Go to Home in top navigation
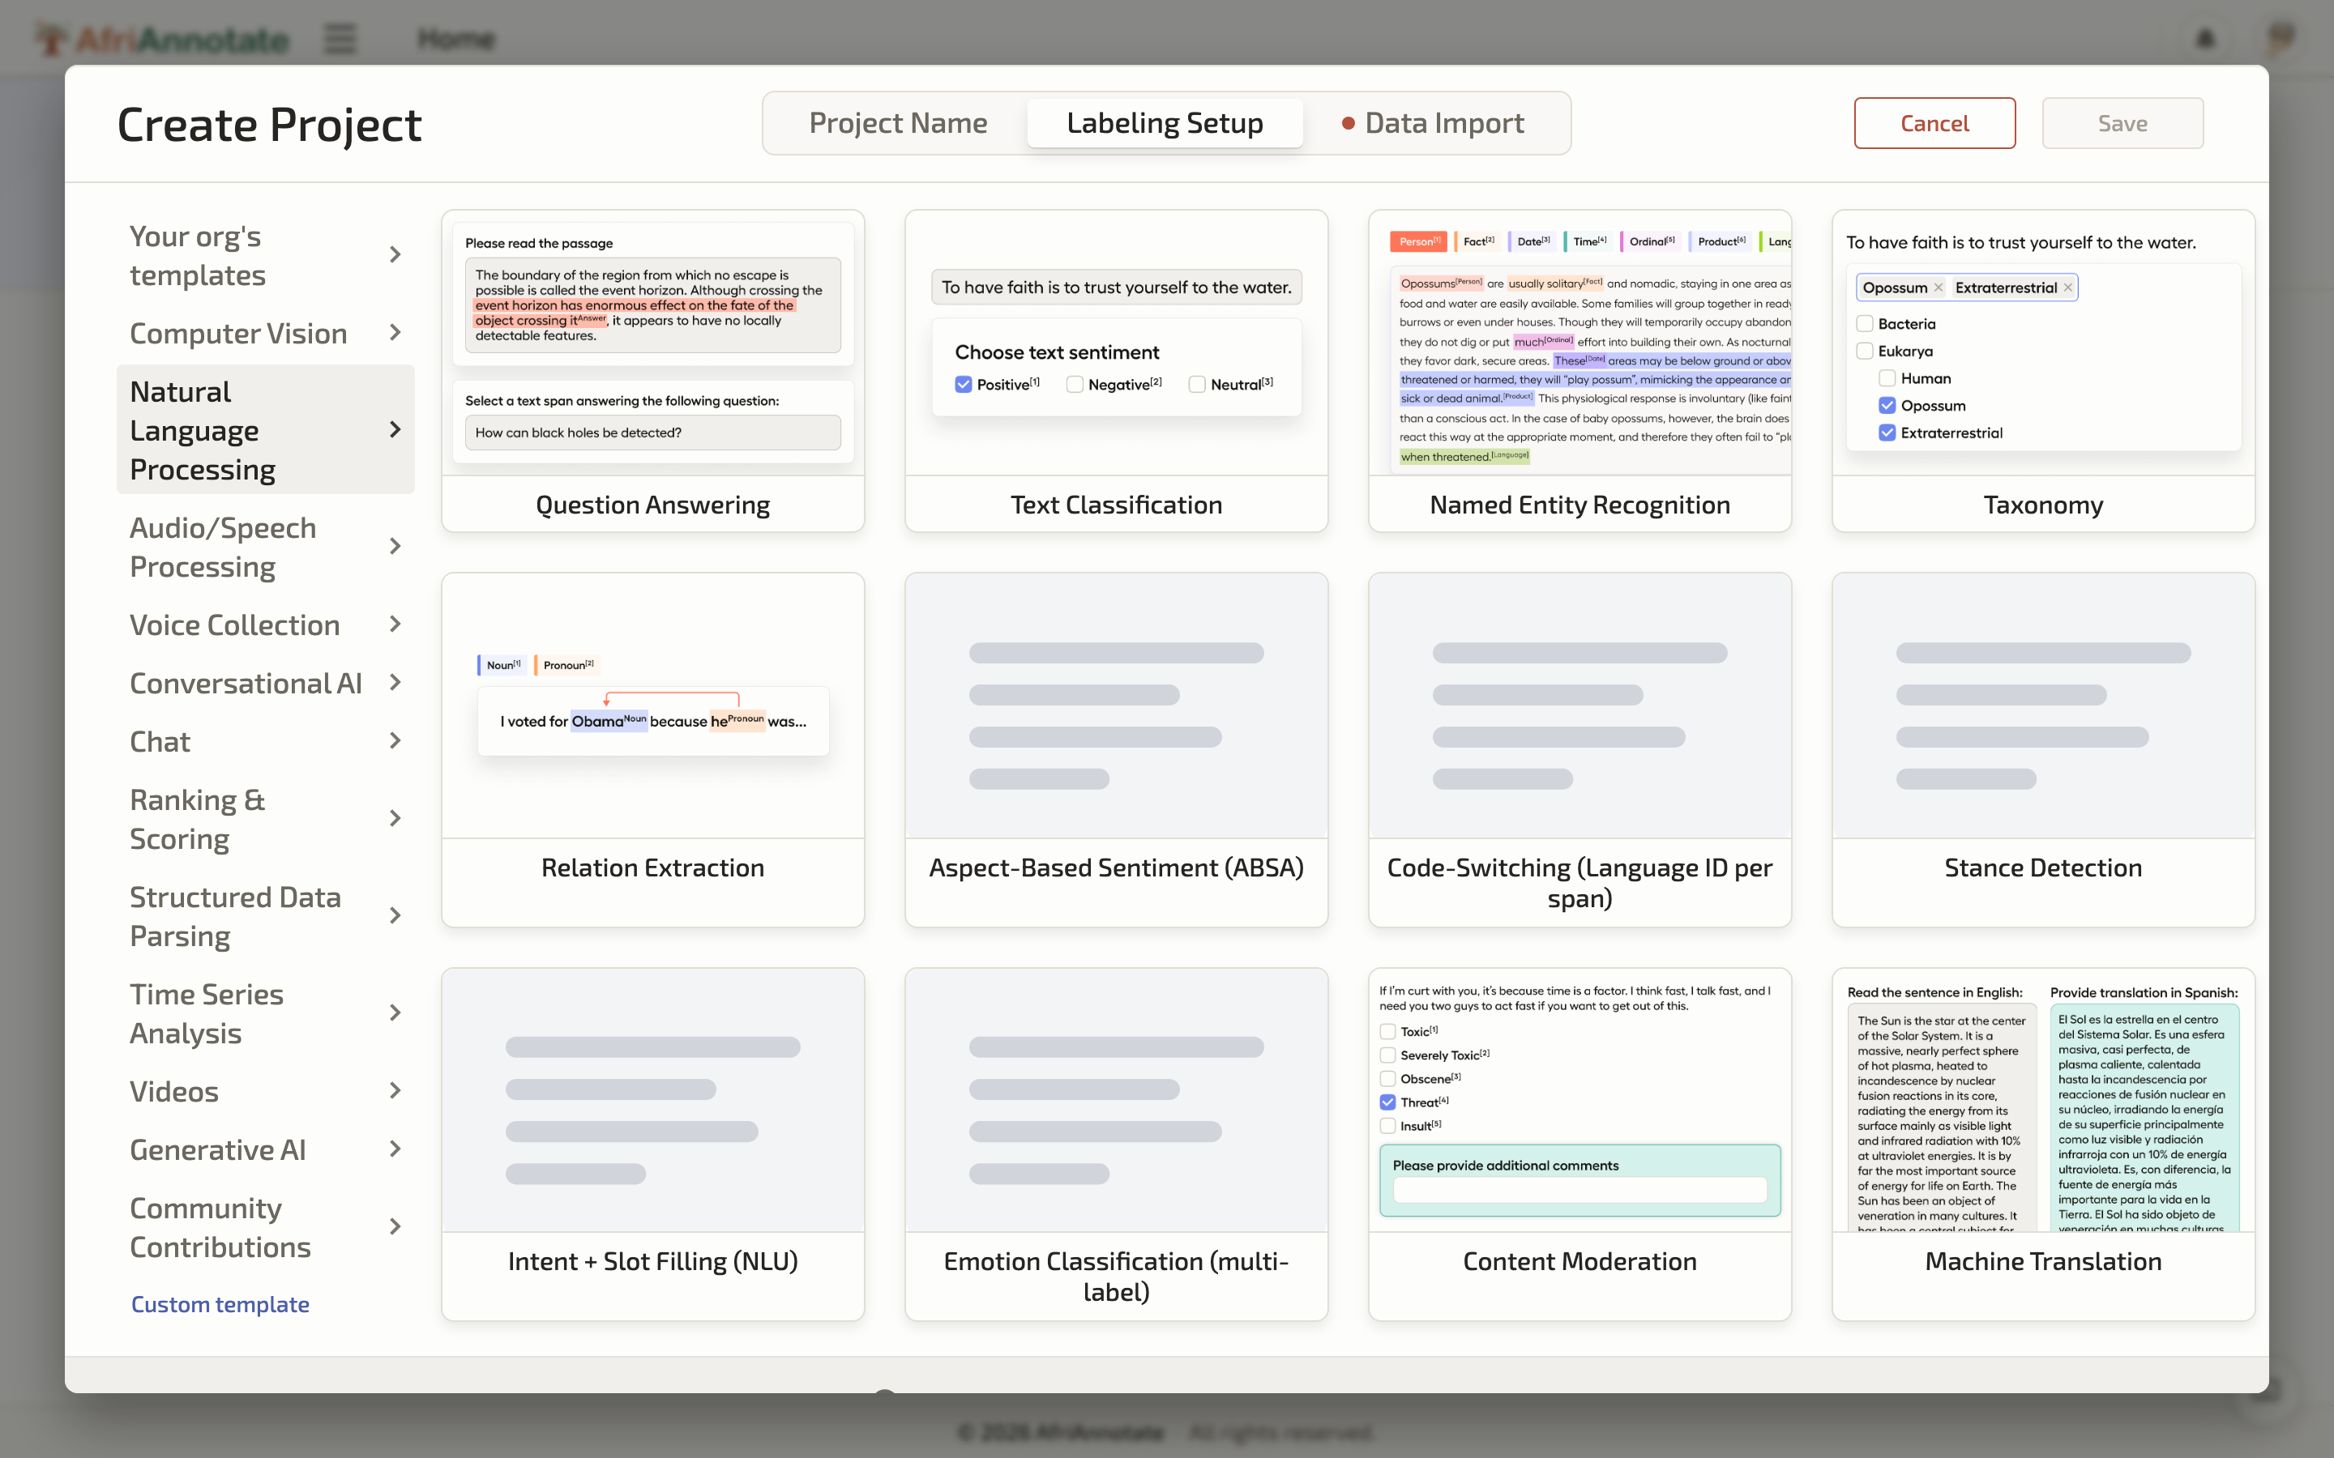Viewport: 2334px width, 1458px height. (x=456, y=39)
